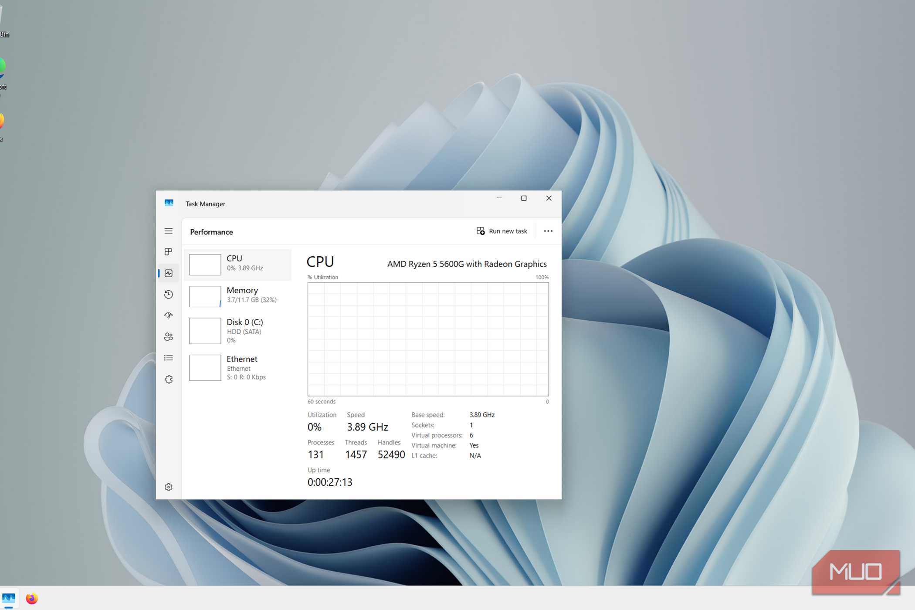Screen dimensions: 915x610
Task: Click the Task Manager icon in taskbar
Action: [x=9, y=598]
